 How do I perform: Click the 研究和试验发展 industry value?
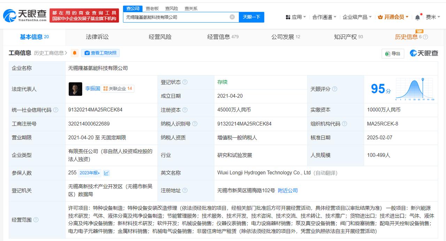(x=234, y=155)
